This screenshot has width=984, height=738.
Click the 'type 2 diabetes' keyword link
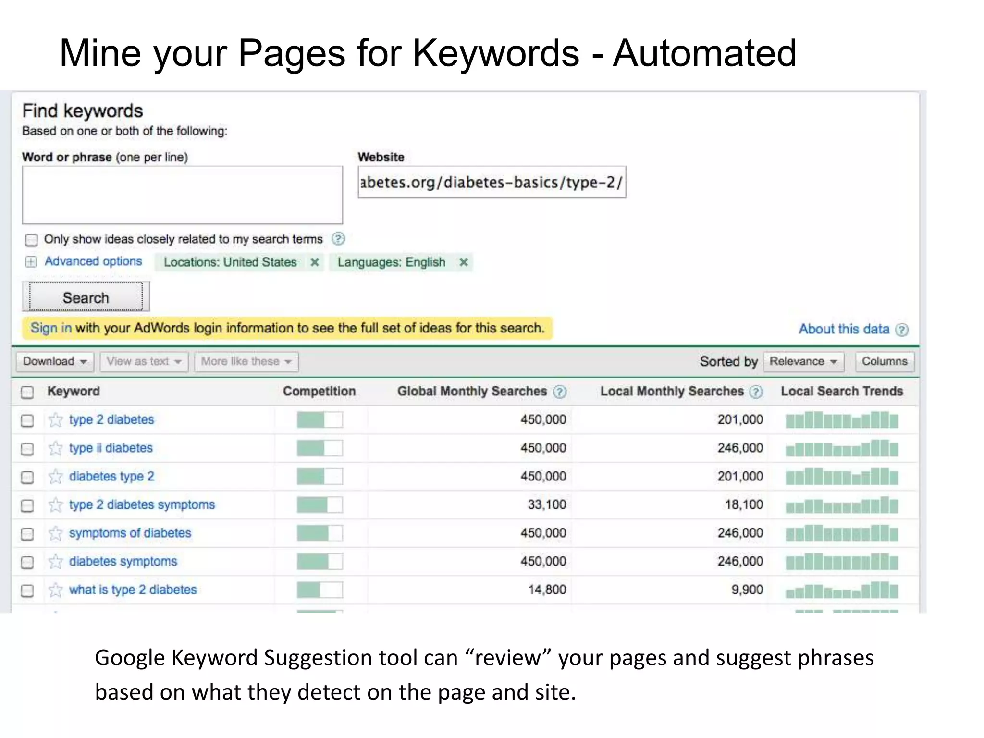click(111, 419)
